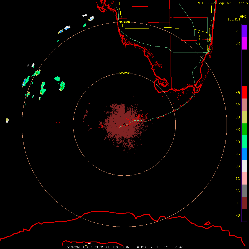This screenshot has width=249, height=249.
Task: Click the HHC product code text
Action: 243,17
